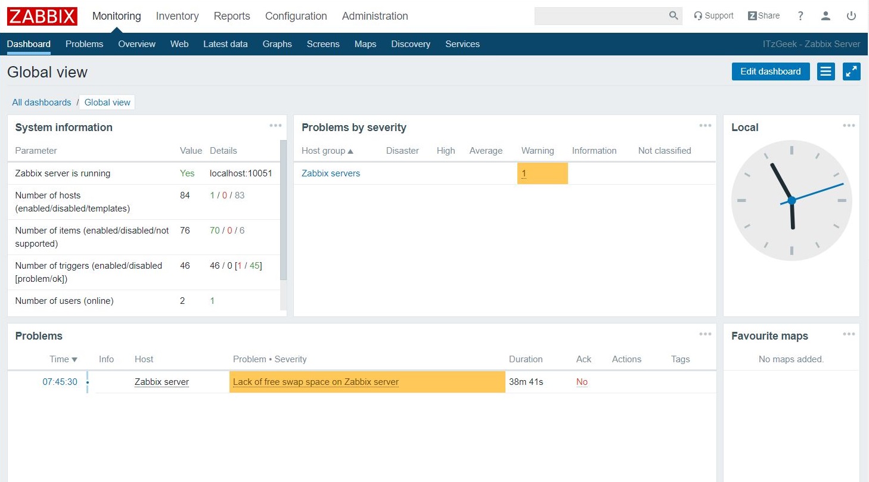Click the Zabbix logo
869x482 pixels.
coord(42,16)
